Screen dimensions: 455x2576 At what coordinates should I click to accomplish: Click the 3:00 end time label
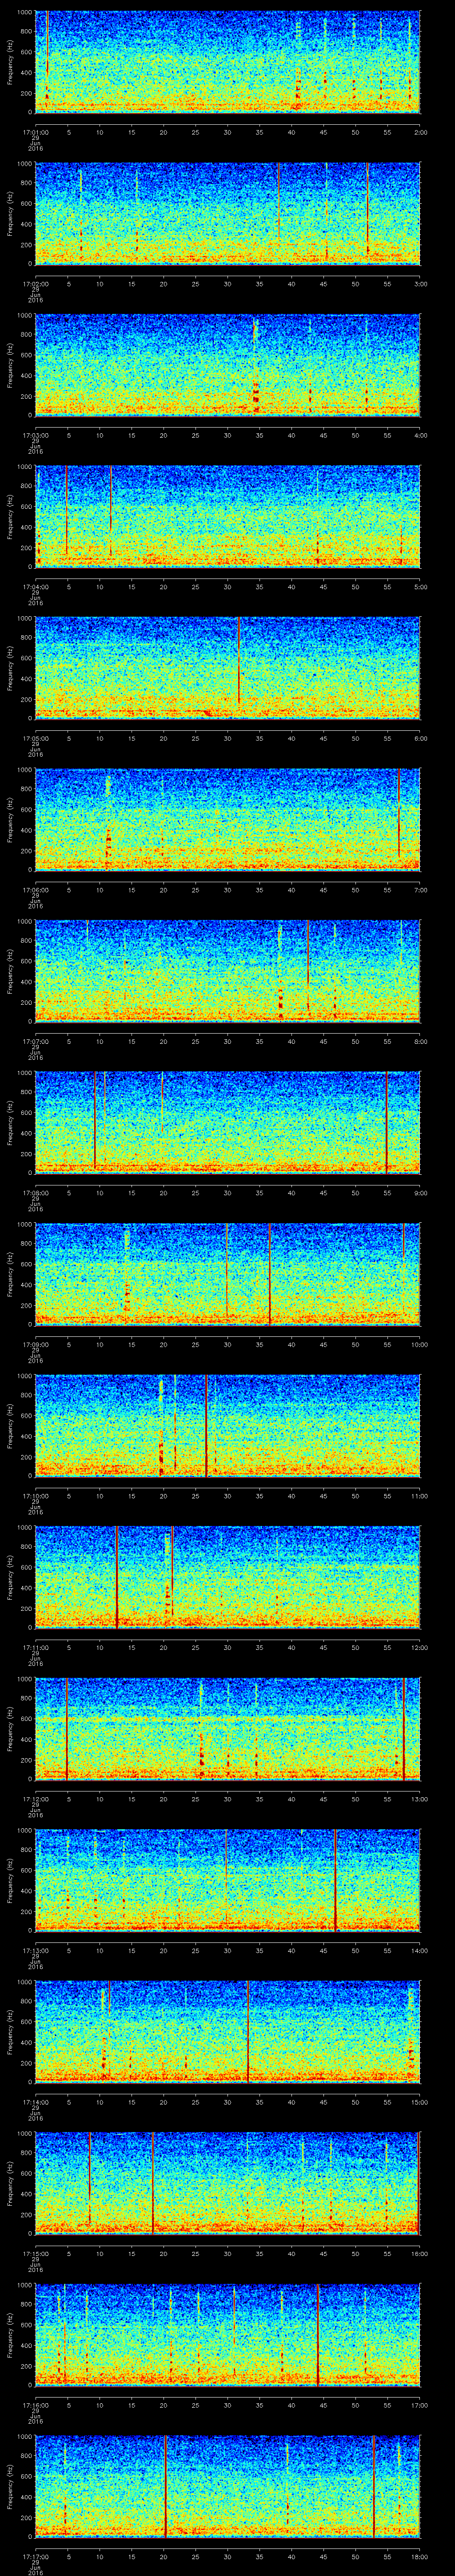[420, 284]
